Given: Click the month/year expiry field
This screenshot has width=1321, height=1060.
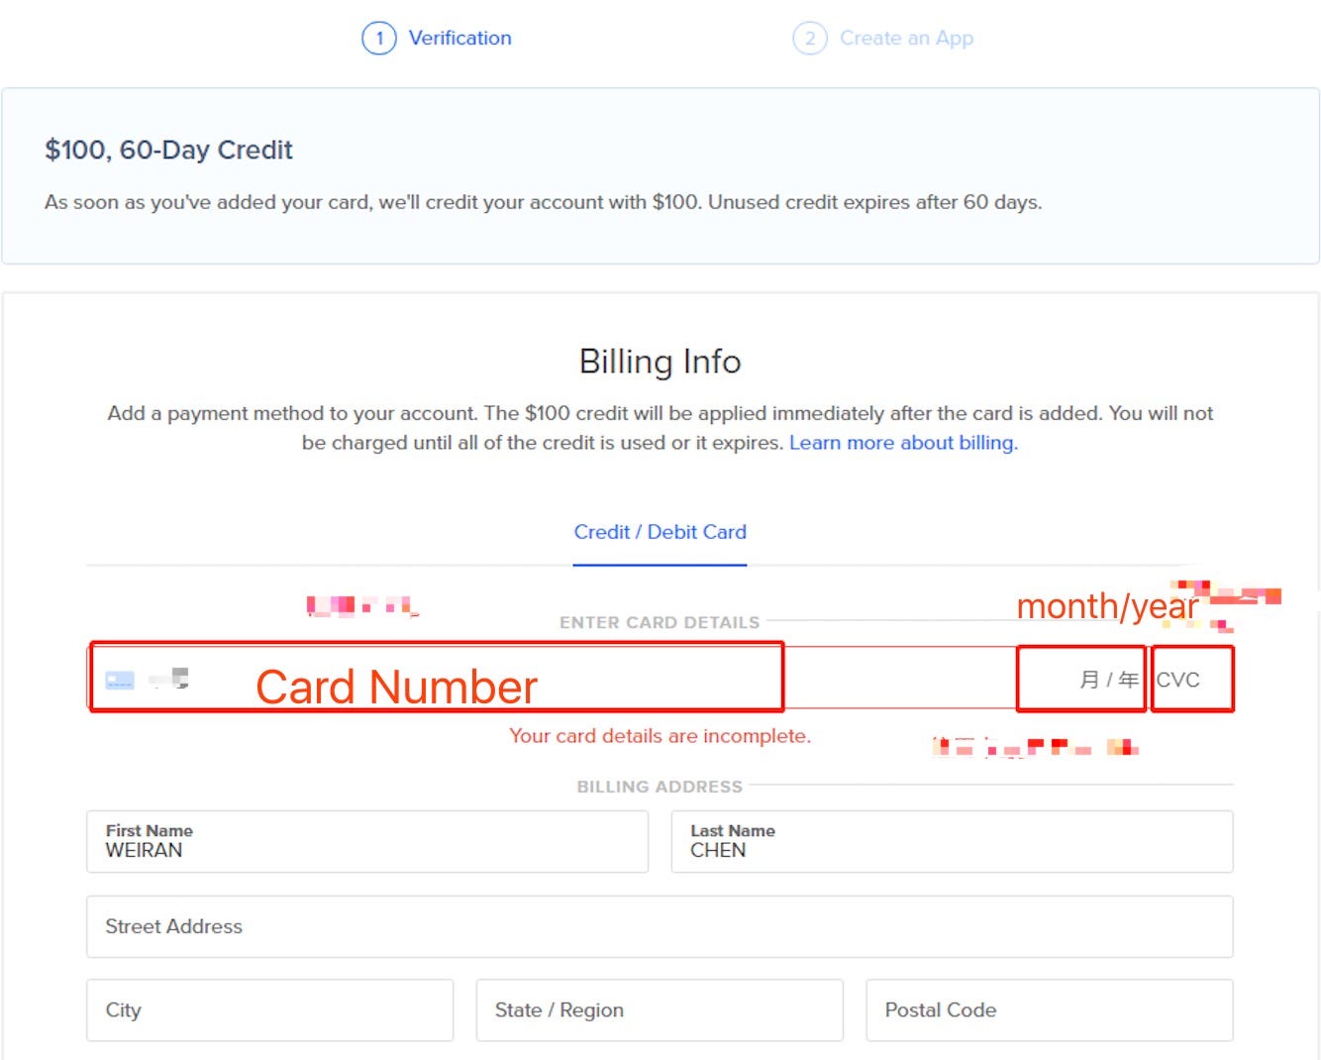Looking at the screenshot, I should (1081, 679).
